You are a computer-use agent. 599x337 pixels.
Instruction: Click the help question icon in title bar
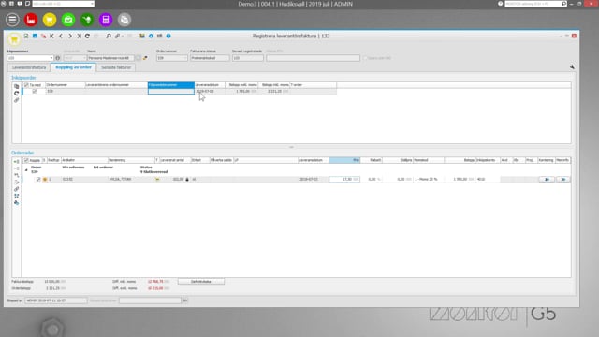[500, 4]
